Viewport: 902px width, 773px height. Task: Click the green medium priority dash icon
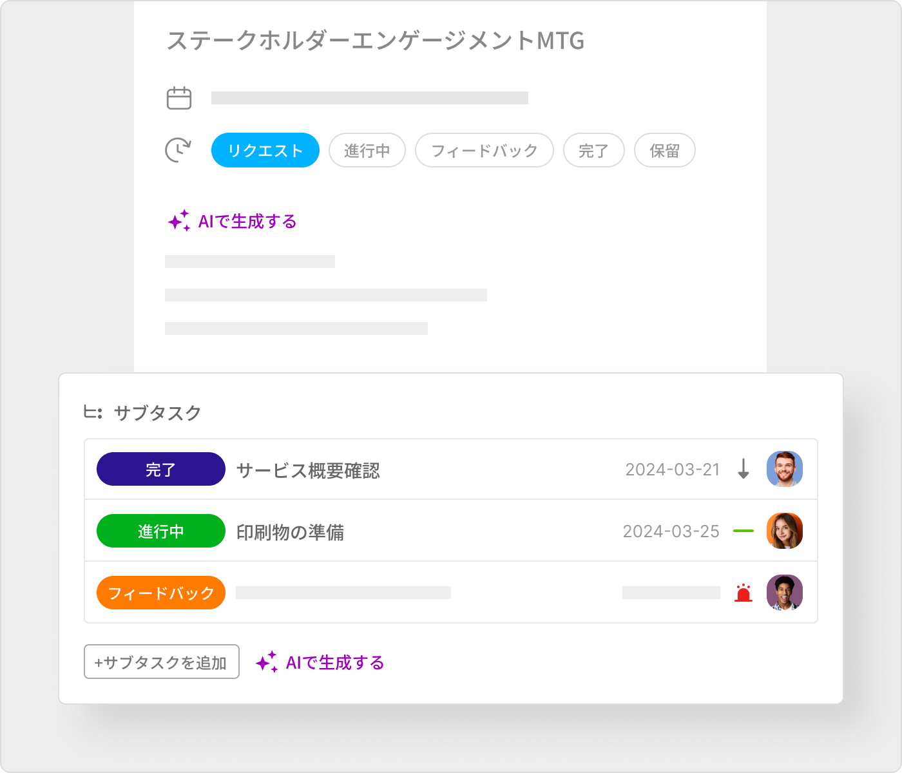pos(744,531)
